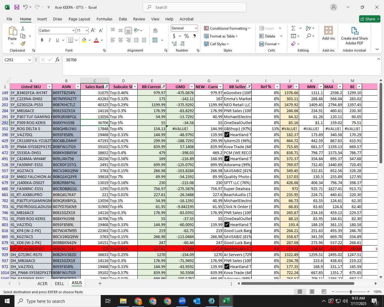Screen dimensions: 384x307
Task: Set Middle Align vertical alignment
Action: coord(121,31)
